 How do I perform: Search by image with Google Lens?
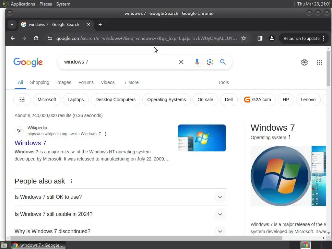click(x=210, y=62)
